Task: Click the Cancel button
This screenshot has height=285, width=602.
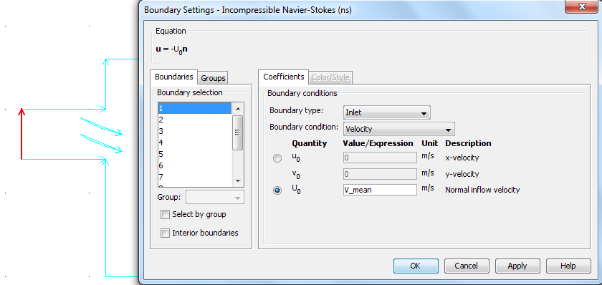Action: (x=467, y=266)
